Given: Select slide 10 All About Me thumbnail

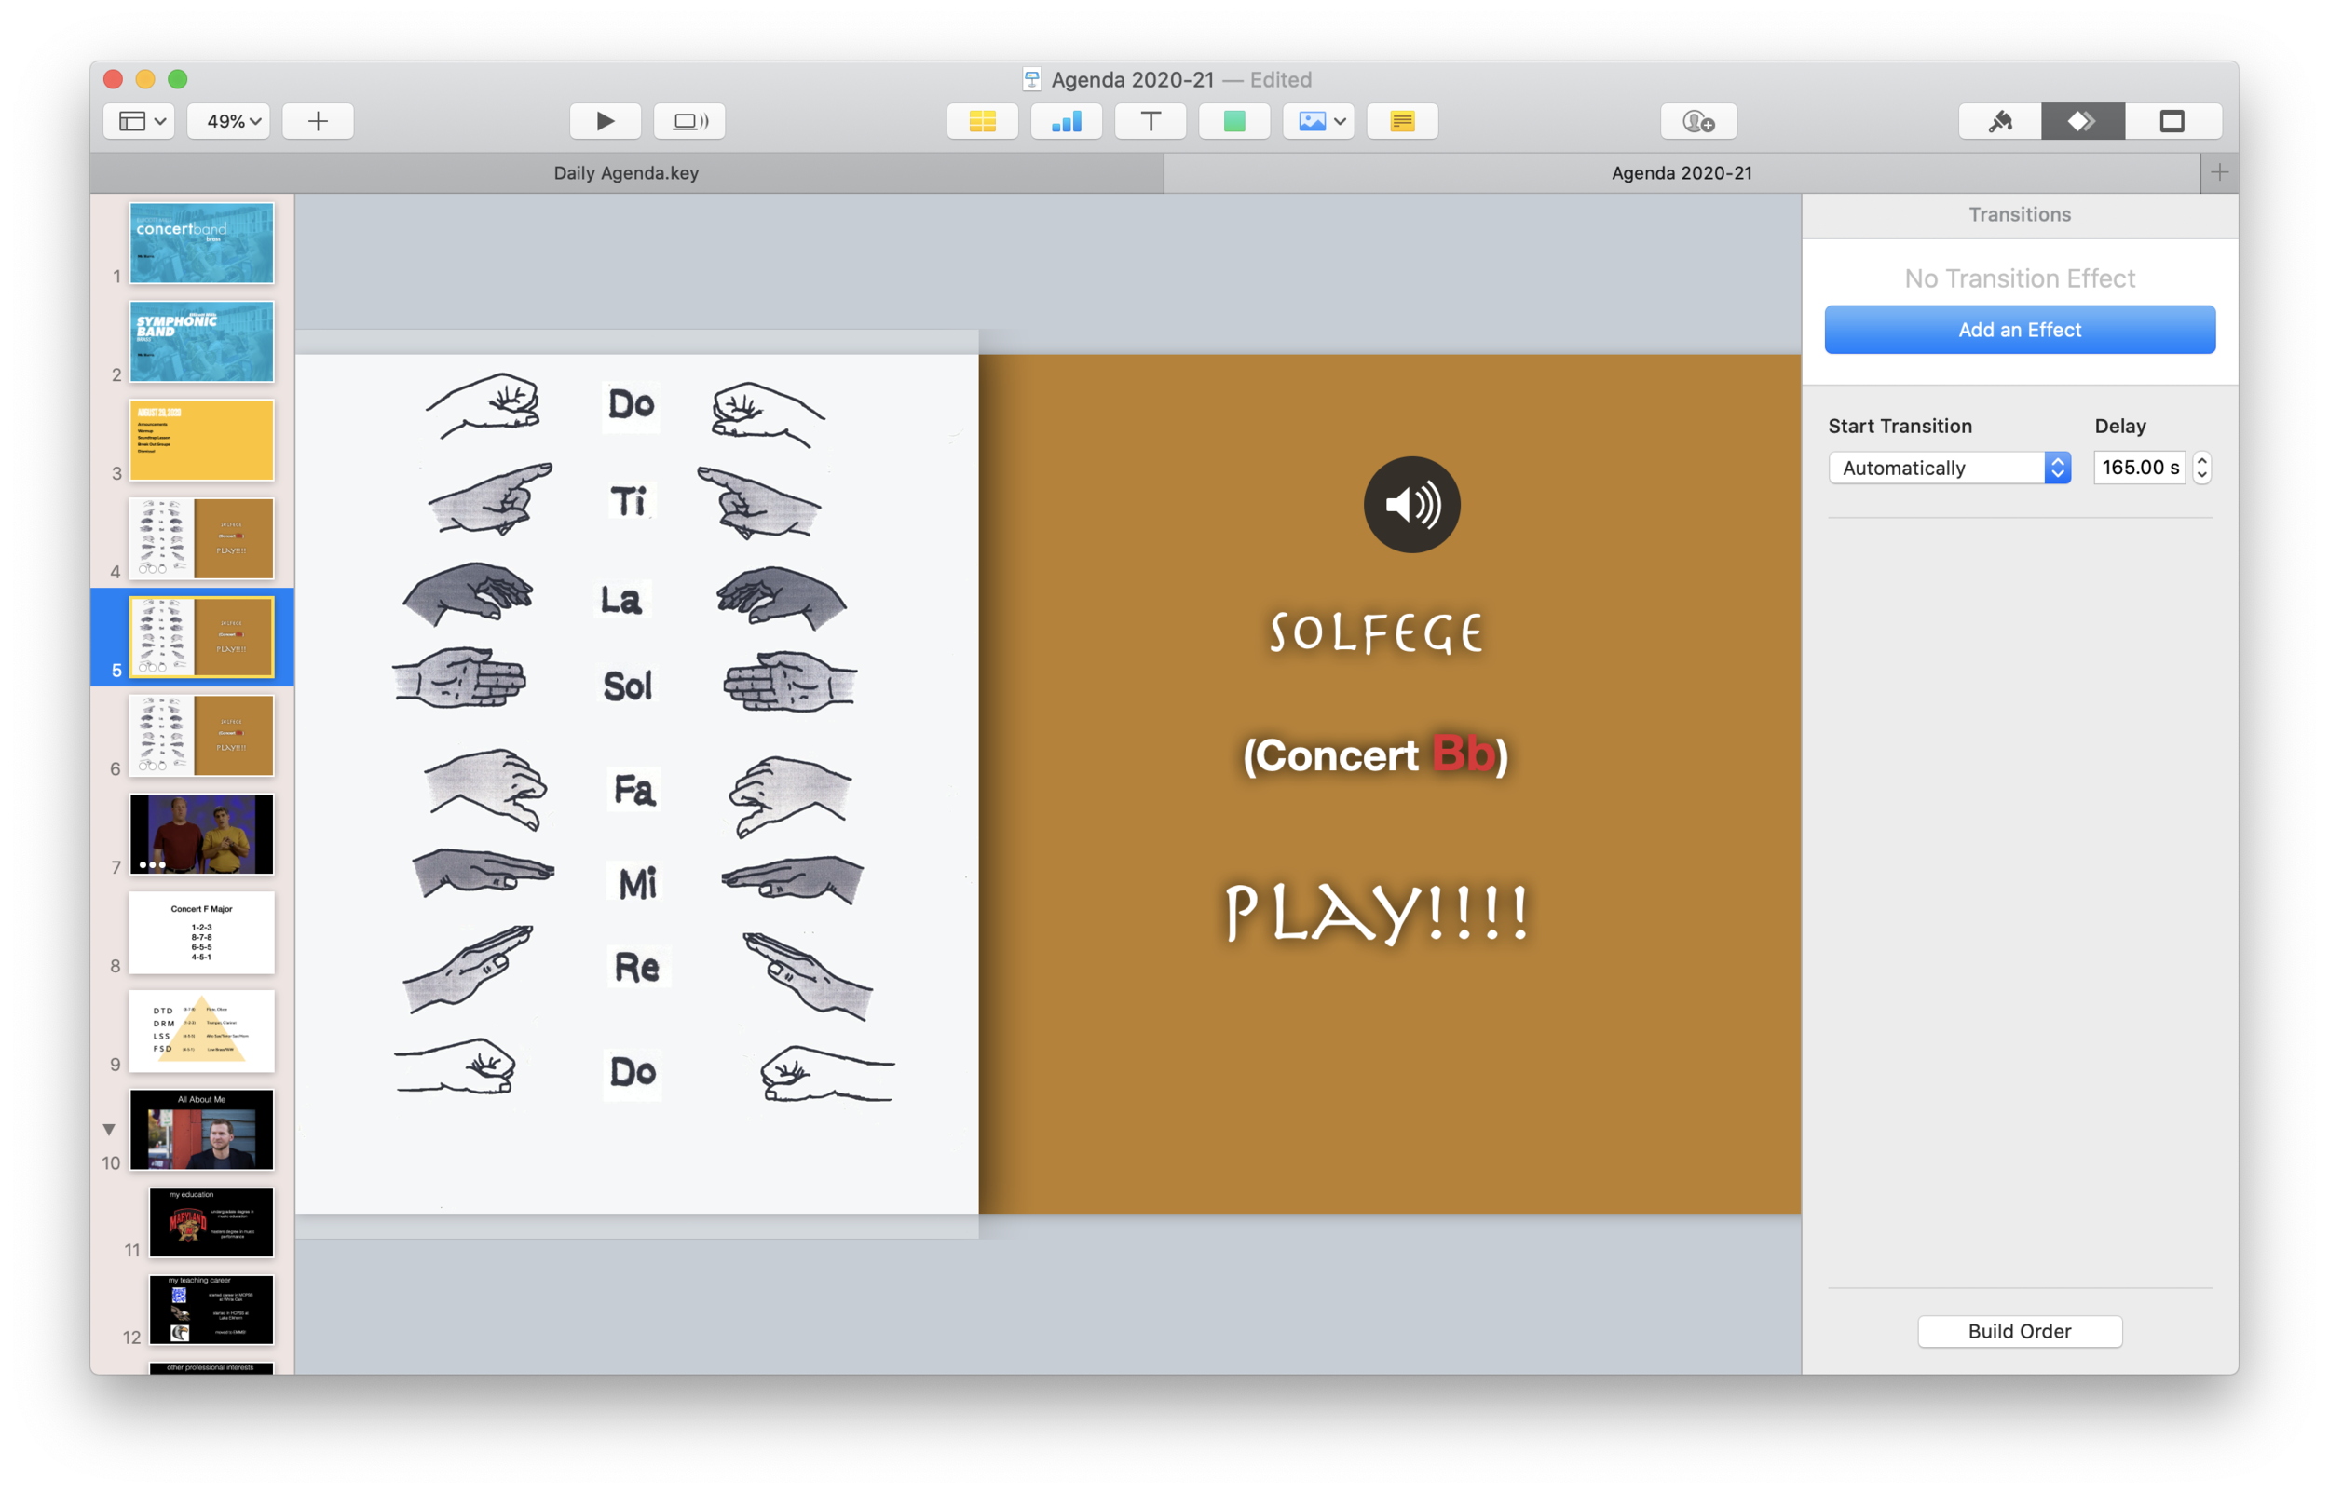Looking at the screenshot, I should coord(202,1129).
